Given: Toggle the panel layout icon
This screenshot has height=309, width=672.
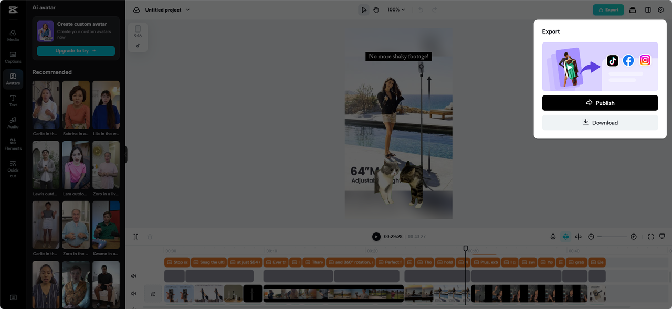Looking at the screenshot, I should point(648,10).
